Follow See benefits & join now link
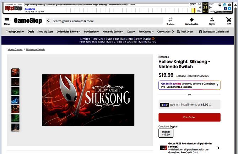 [179, 87]
